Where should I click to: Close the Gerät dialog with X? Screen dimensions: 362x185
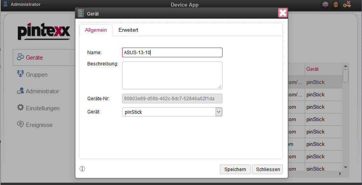[283, 13]
